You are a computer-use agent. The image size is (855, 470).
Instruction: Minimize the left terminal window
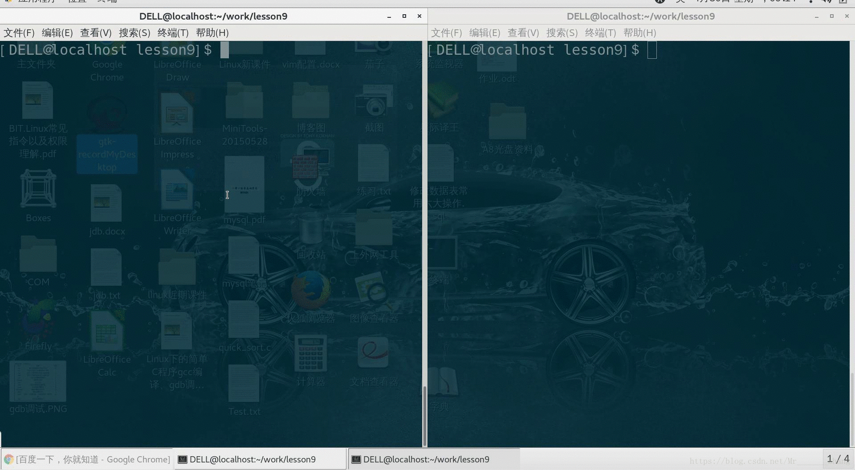pyautogui.click(x=389, y=16)
